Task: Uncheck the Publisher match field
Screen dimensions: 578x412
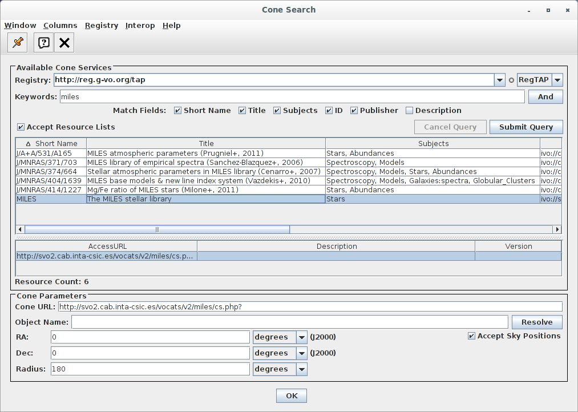Action: tap(354, 111)
